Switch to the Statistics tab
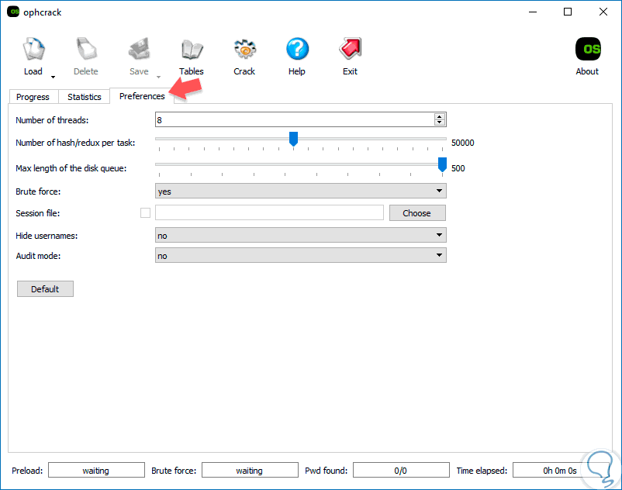622x490 pixels. (x=84, y=97)
